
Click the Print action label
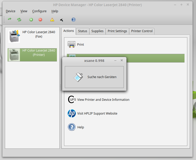80,44
